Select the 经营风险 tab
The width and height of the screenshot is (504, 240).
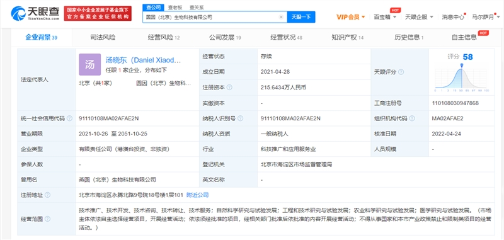click(164, 38)
